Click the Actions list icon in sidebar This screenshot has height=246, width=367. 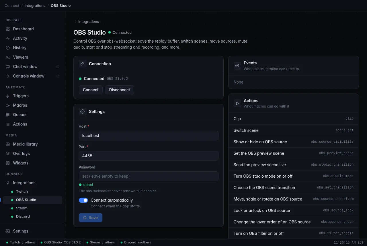tap(8, 124)
